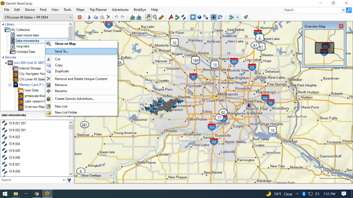
Task: Select the Pan hand tool
Action: point(148,17)
